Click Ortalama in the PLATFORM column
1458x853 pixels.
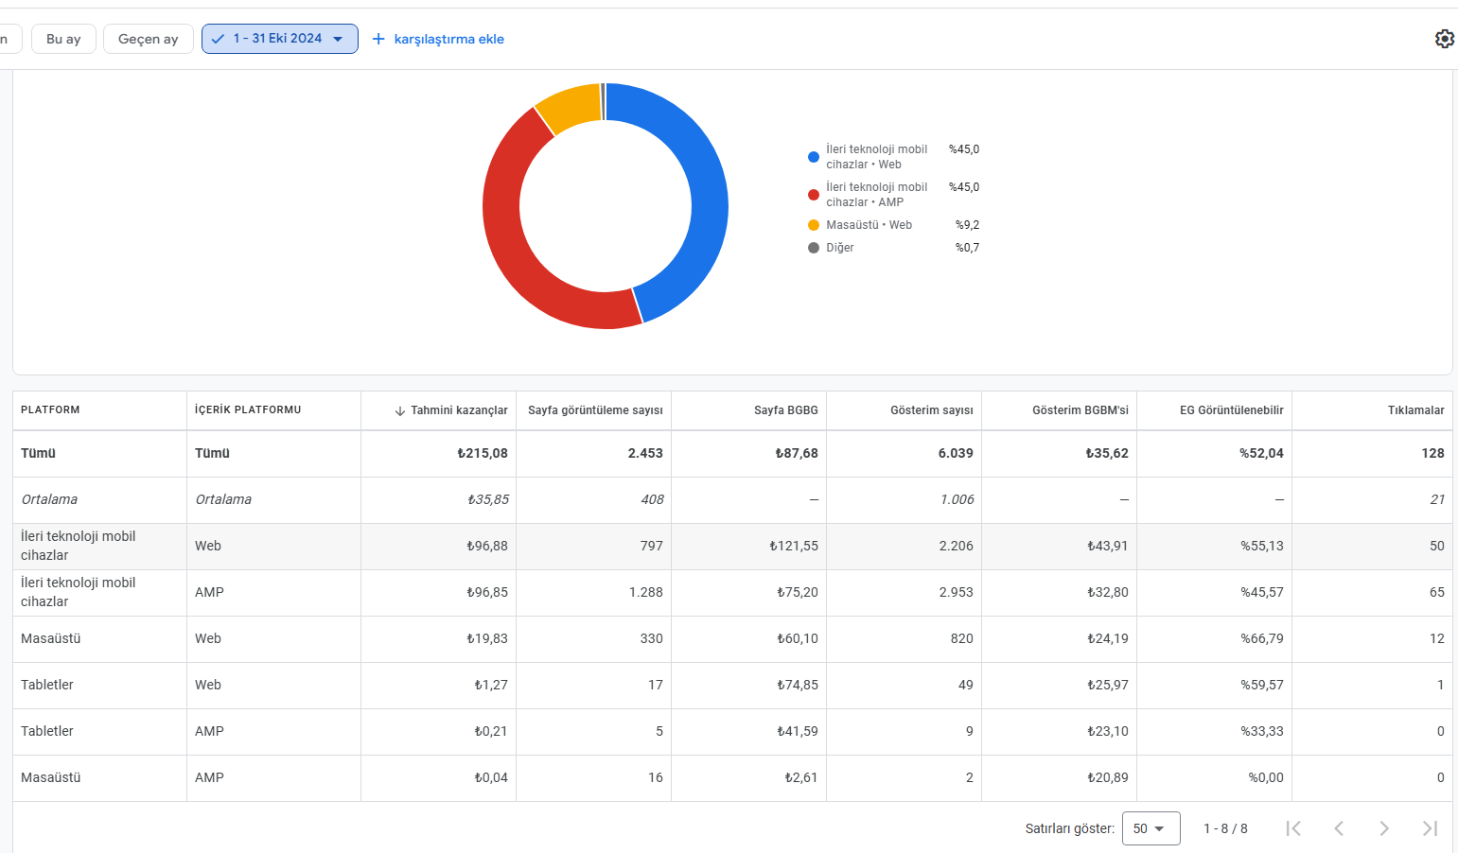pyautogui.click(x=49, y=499)
